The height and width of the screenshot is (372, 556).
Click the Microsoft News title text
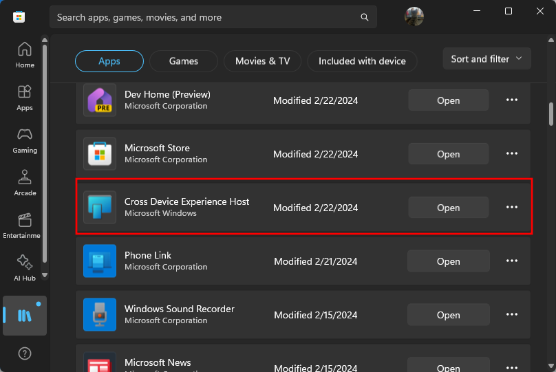click(158, 362)
